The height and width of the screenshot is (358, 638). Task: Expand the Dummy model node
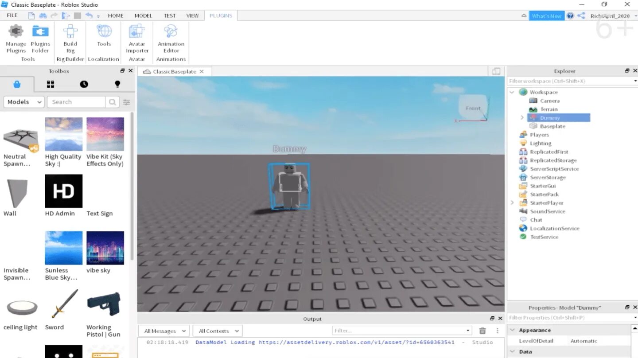(522, 118)
